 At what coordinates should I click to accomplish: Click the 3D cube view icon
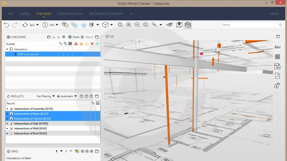coord(105,25)
